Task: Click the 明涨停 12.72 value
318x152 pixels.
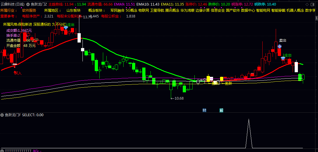Action: (x=242, y=4)
